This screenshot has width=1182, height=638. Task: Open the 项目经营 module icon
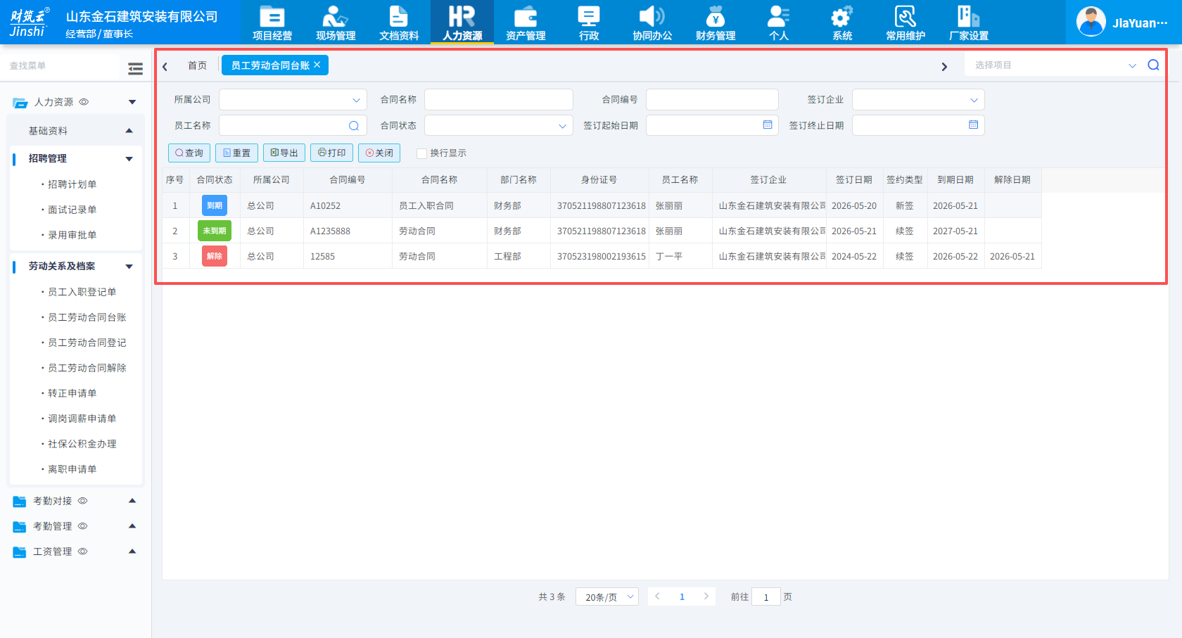click(x=272, y=16)
